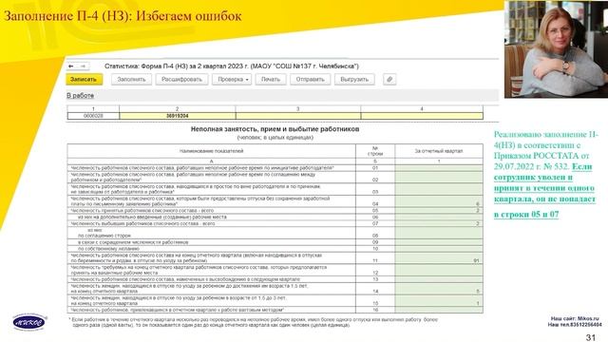Click the section title 'Неполная занятость, прием и выбытие работников'
The width and height of the screenshot is (608, 342).
(x=275, y=129)
